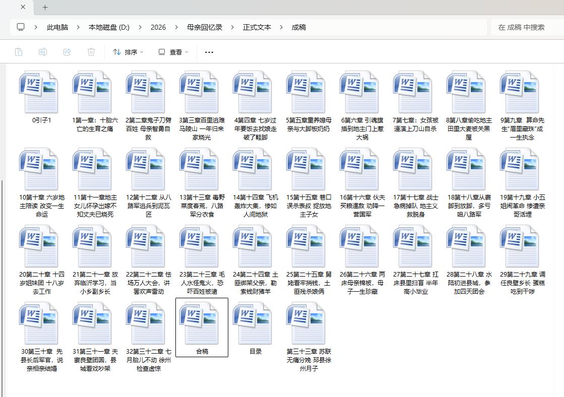
Task: Click the Share toolbar icon
Action: 67,52
